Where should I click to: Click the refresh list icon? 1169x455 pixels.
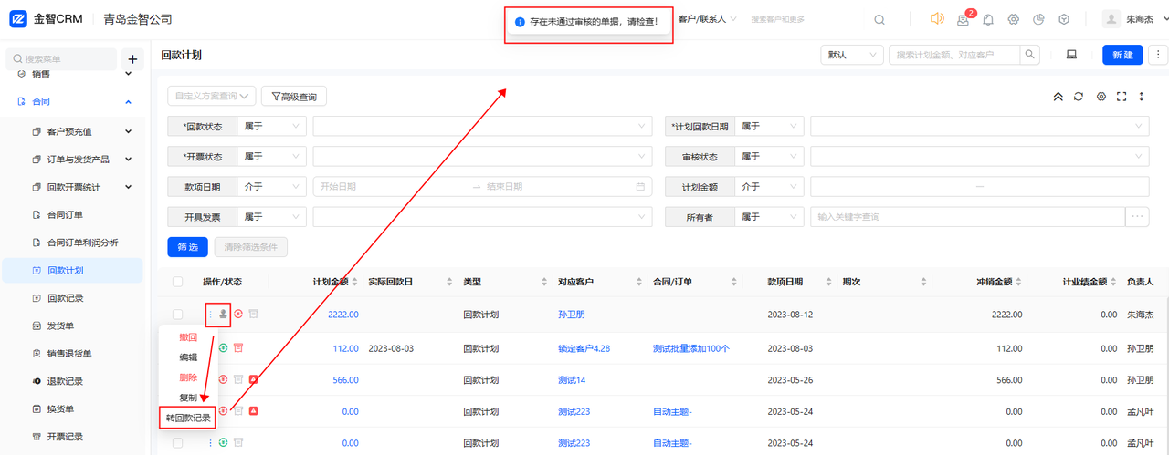(1079, 97)
